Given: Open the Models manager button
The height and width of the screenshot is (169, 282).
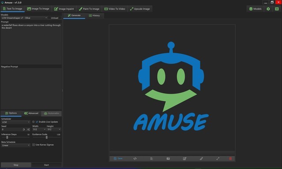Looking at the screenshot, I should point(255,9).
